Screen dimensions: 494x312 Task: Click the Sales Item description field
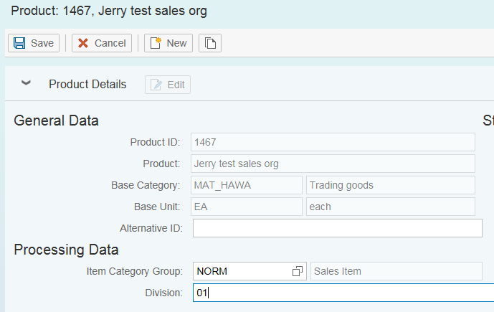coord(396,271)
